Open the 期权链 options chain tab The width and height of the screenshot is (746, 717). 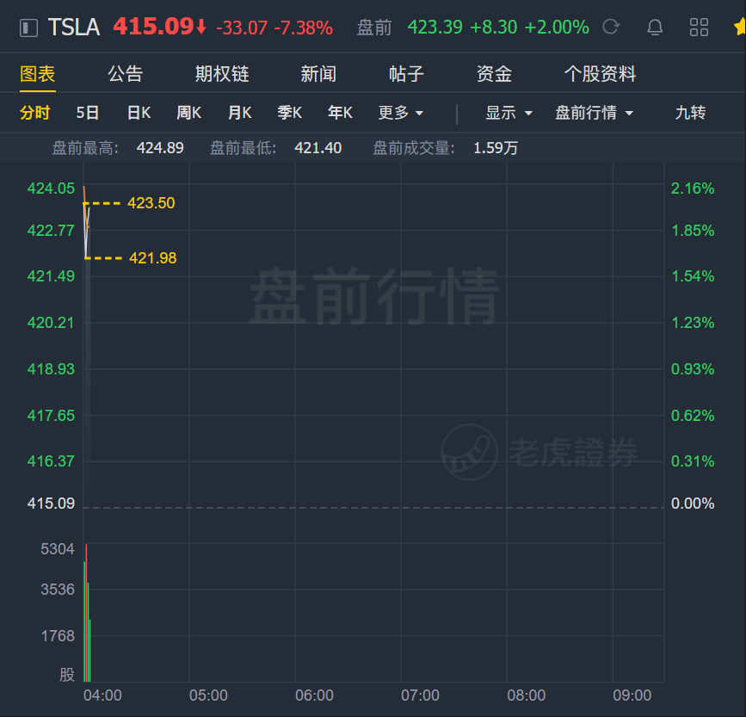222,74
